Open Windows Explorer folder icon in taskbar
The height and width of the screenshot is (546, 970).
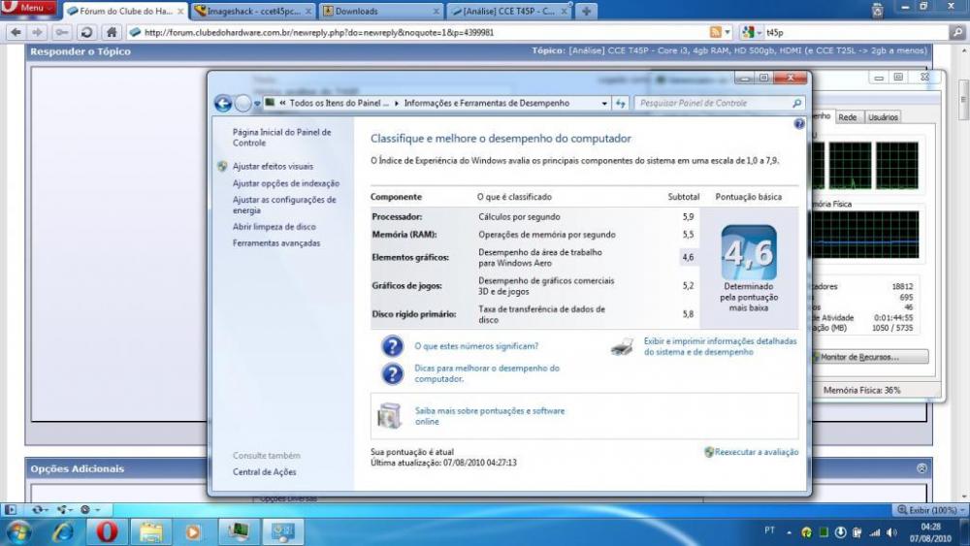click(150, 531)
